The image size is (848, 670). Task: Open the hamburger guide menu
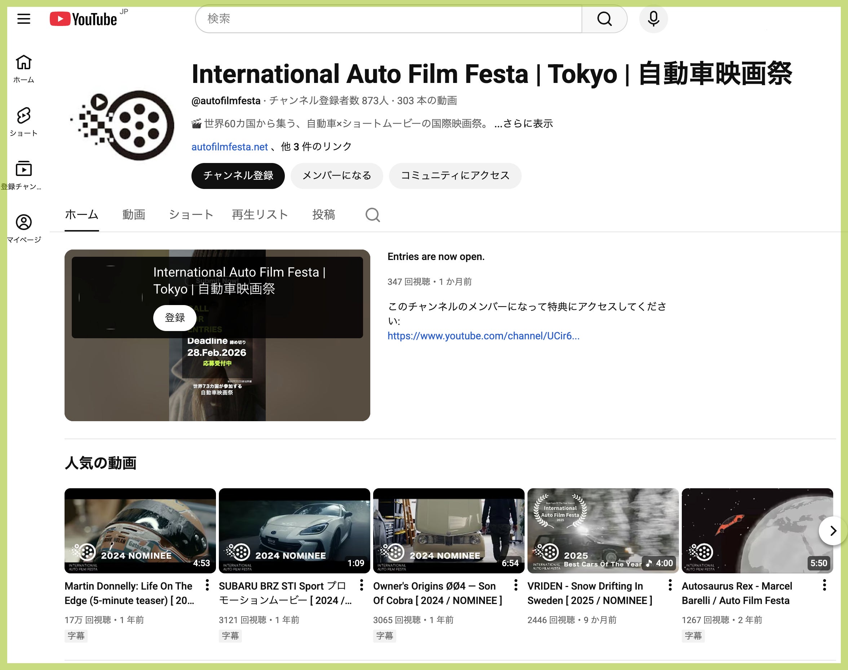click(x=23, y=18)
